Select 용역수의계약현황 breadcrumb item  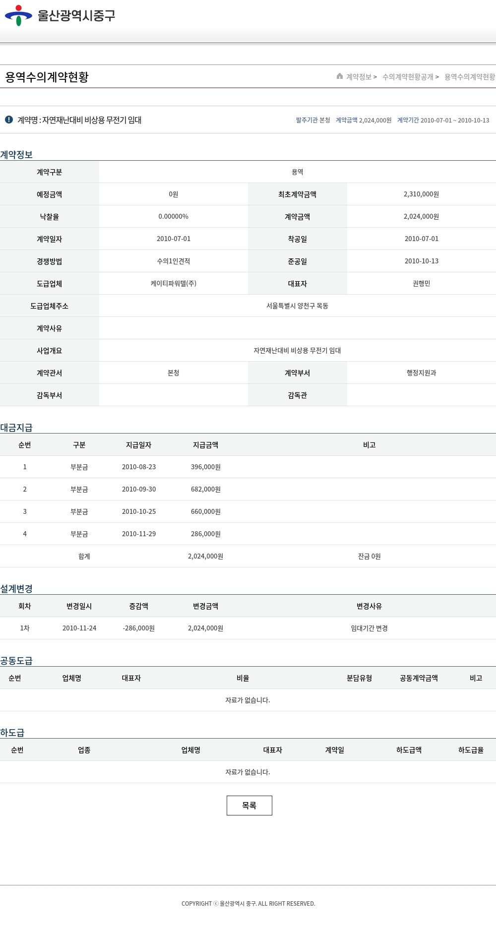point(469,77)
